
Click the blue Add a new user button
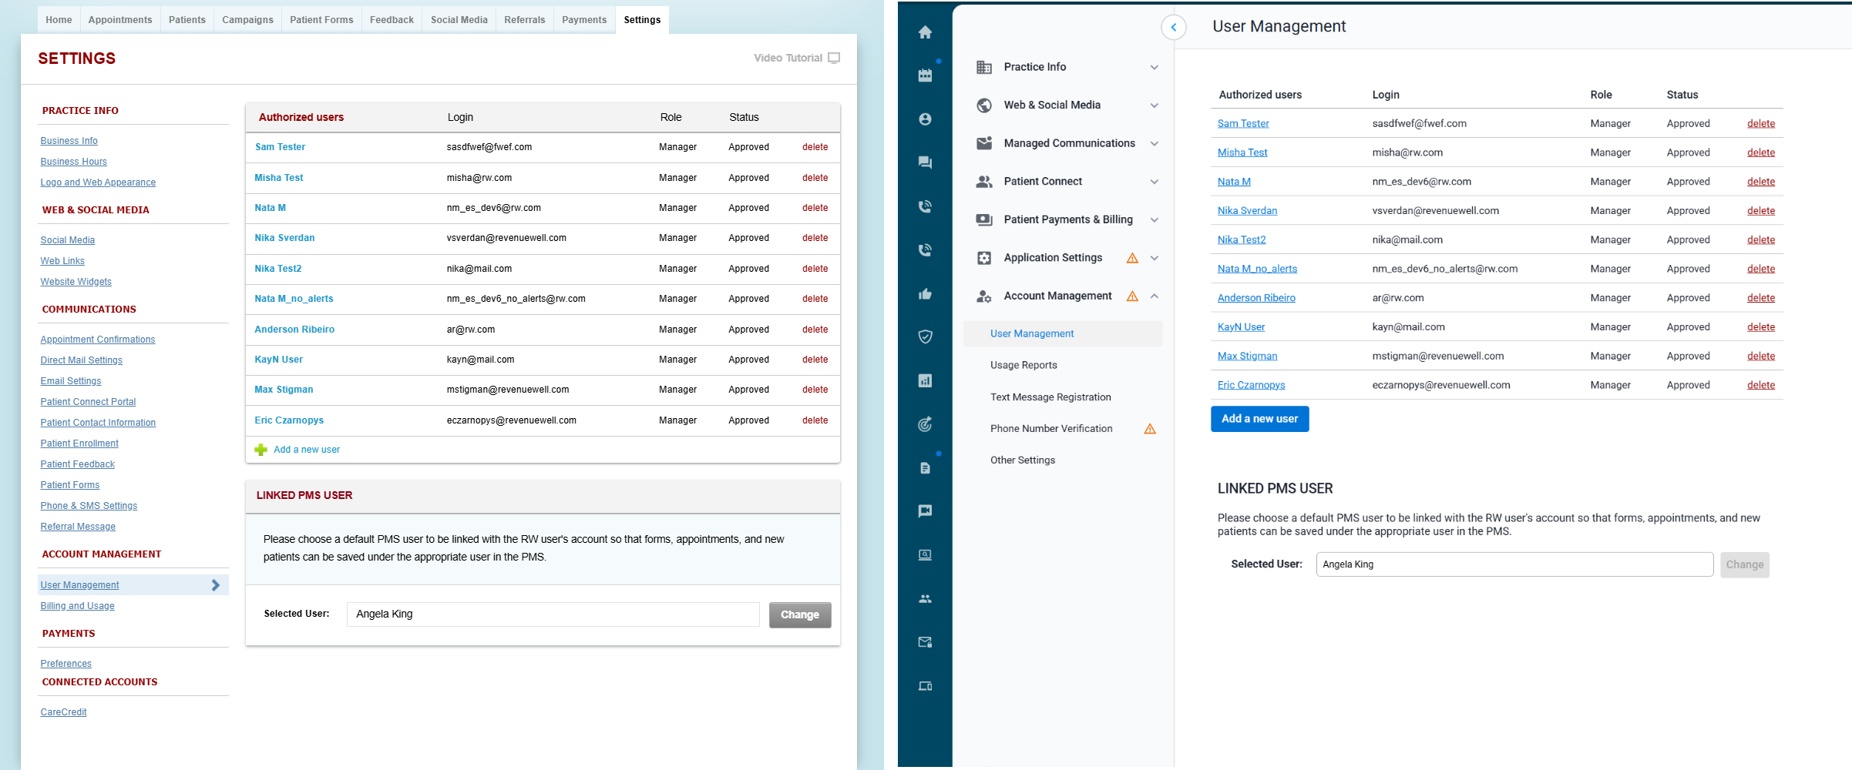point(1259,419)
